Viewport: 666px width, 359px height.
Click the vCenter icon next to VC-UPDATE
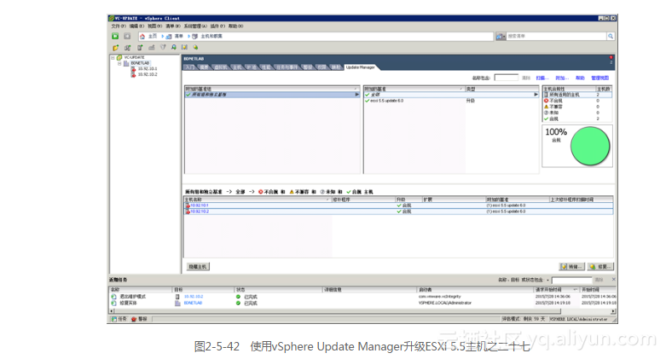119,57
